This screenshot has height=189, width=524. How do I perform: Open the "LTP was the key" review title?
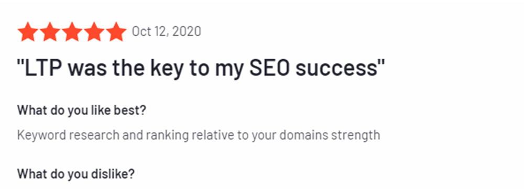201,68
